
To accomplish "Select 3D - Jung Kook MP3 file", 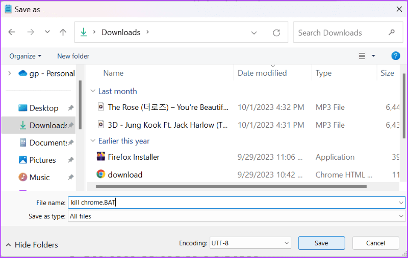I will click(x=168, y=125).
